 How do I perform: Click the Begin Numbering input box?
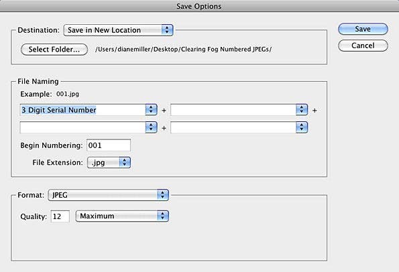[109, 145]
